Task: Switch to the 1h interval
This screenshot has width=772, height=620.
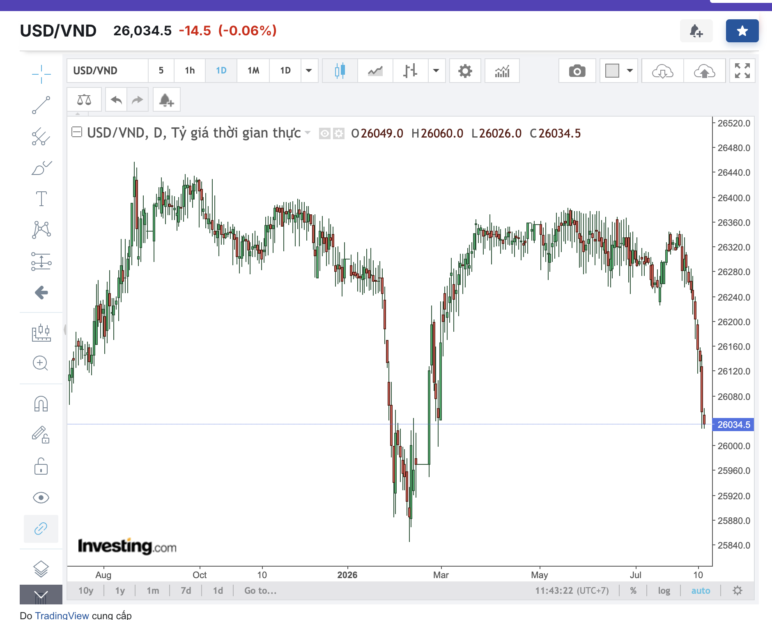Action: 190,71
